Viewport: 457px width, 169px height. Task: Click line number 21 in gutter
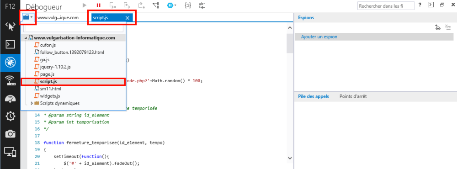37,164
